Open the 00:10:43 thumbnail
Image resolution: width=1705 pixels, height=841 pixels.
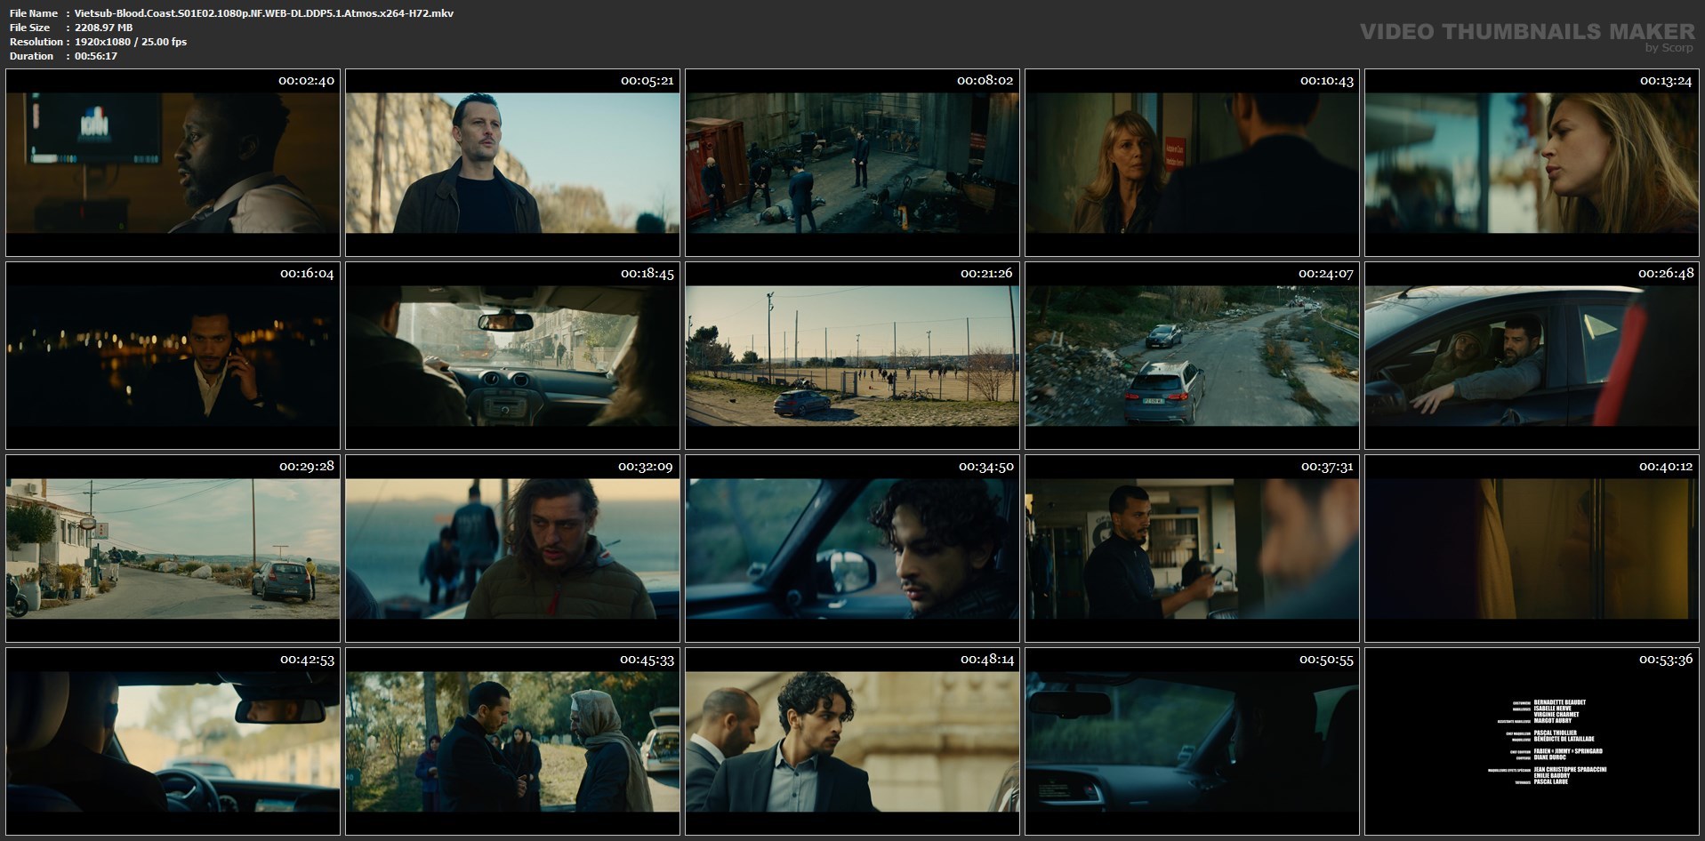[x=1192, y=163]
